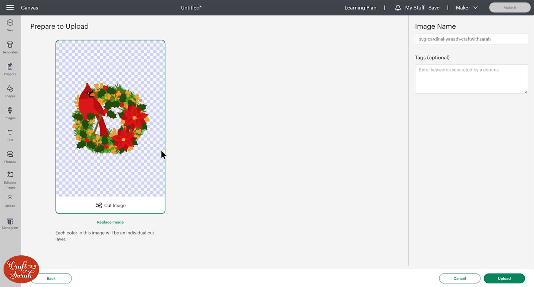
Task: Click the notifications bell icon
Action: click(398, 7)
